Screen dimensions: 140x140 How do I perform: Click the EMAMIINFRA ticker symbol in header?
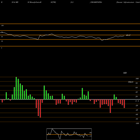(96, 2)
